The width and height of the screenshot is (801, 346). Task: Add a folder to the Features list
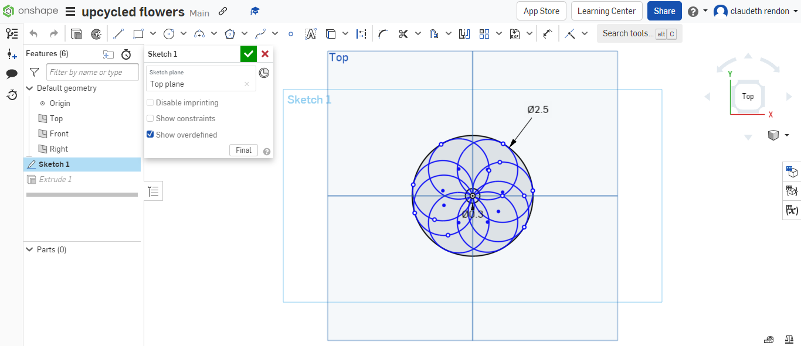tap(108, 54)
